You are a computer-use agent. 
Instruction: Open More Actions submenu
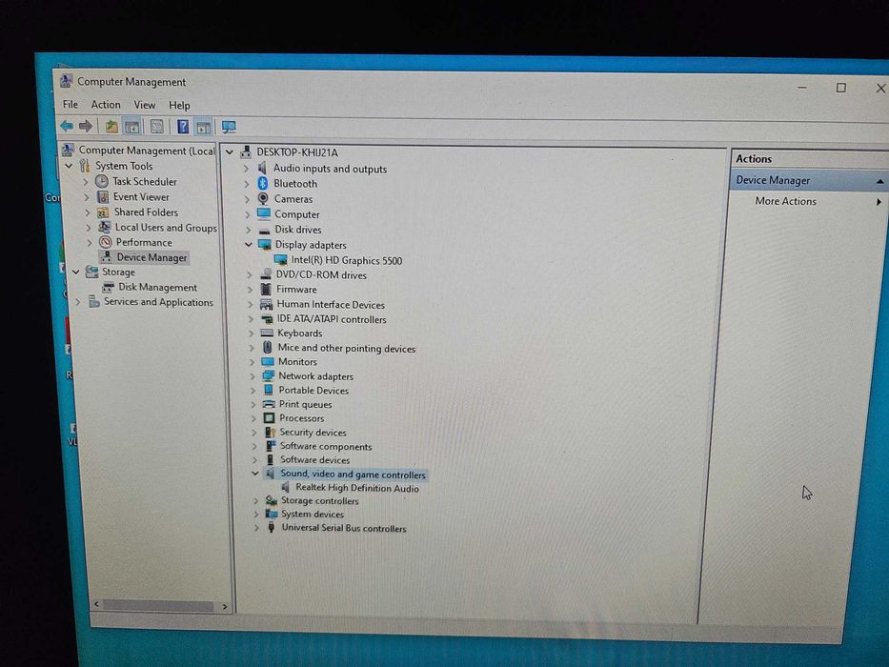pyautogui.click(x=785, y=201)
